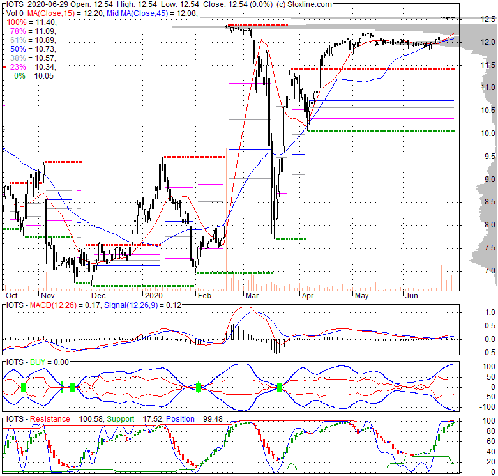Select the Feb label on time axis

click(204, 296)
